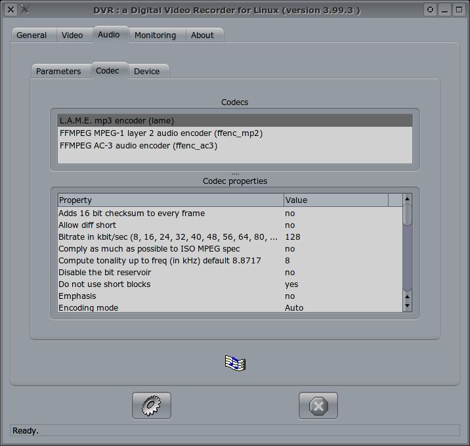This screenshot has width=470, height=446.
Task: Click the pane divider handle between codec lists
Action: 235,174
